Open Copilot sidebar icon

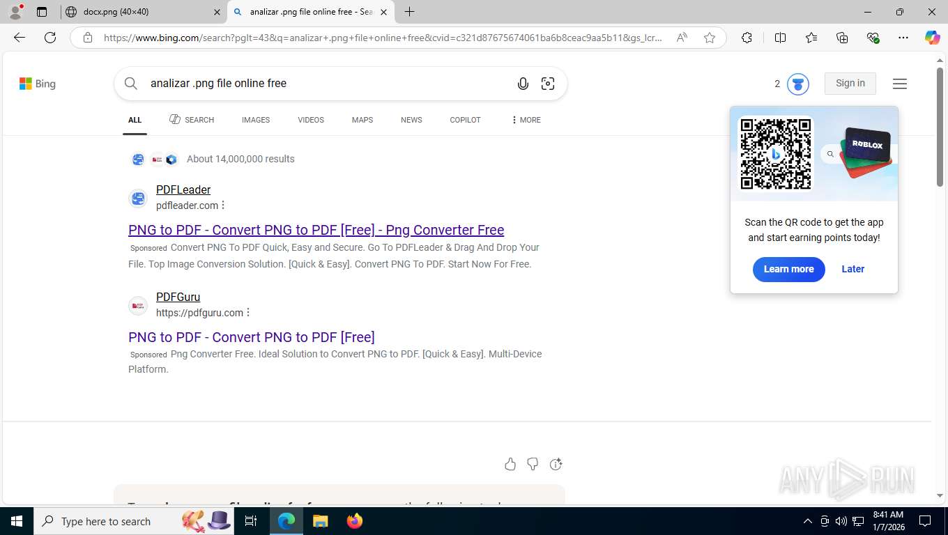point(932,38)
